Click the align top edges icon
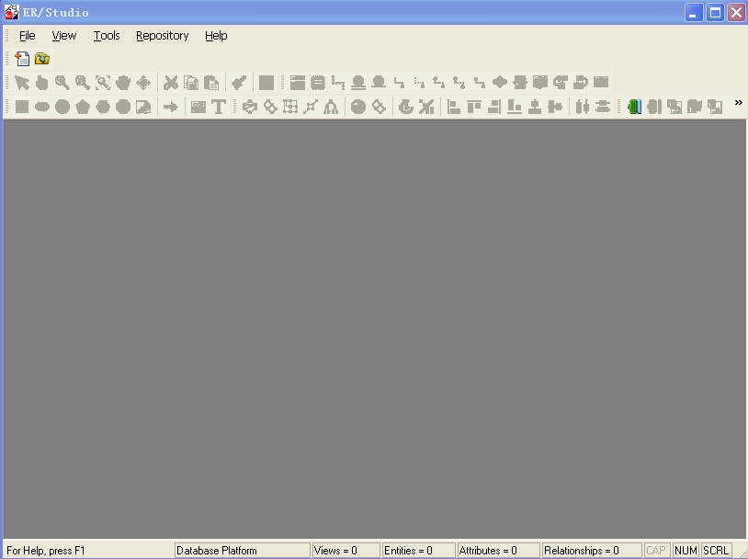Screen dimensions: 748x559 coord(473,107)
